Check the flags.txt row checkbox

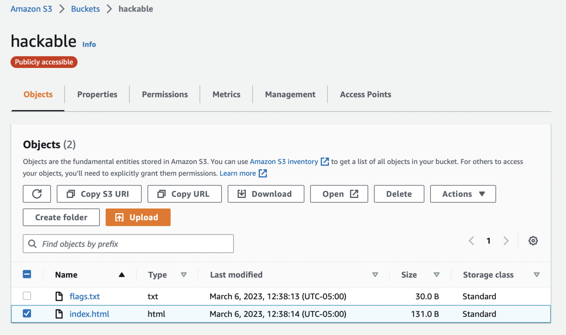(27, 296)
